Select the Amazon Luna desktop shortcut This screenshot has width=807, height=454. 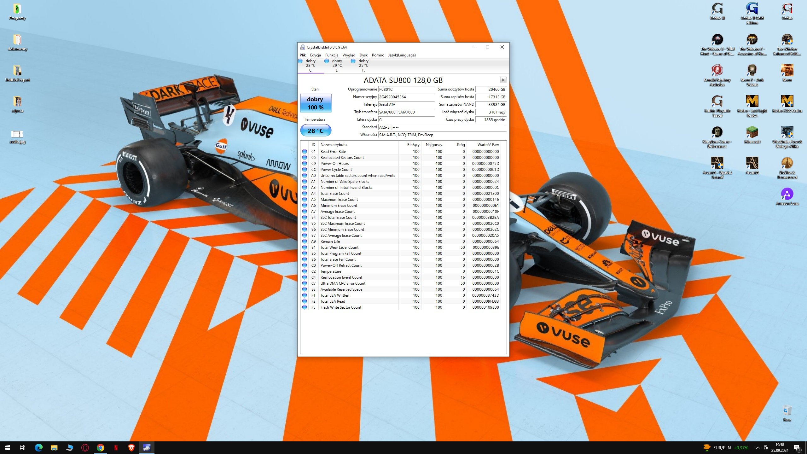tap(787, 197)
